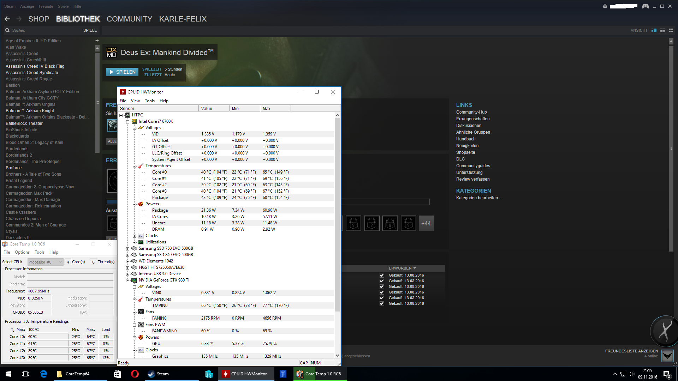Toggle last Gekauft 13.08.2016 checkbox
Viewport: 678px width, 381px height.
pos(382,303)
